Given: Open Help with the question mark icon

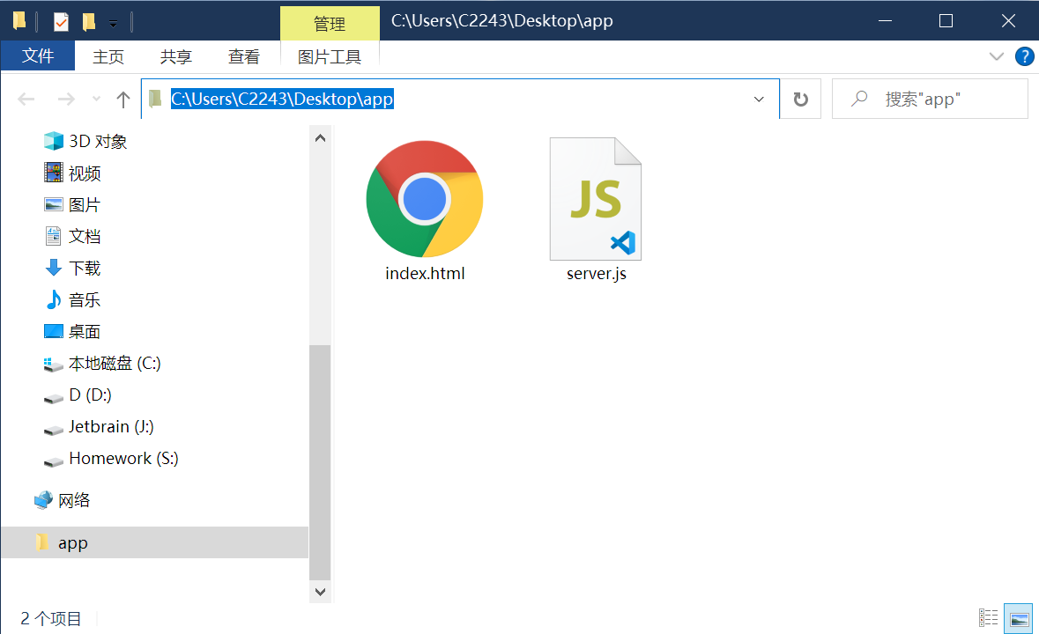Looking at the screenshot, I should pos(1024,56).
